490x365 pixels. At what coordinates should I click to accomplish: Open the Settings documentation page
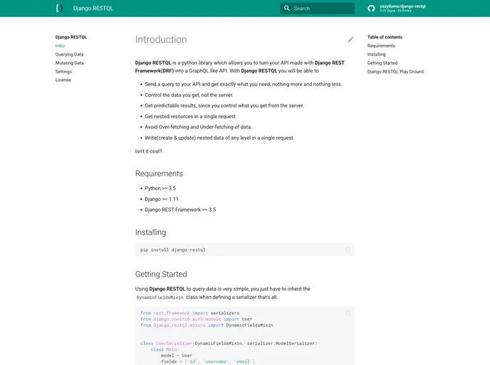[63, 71]
